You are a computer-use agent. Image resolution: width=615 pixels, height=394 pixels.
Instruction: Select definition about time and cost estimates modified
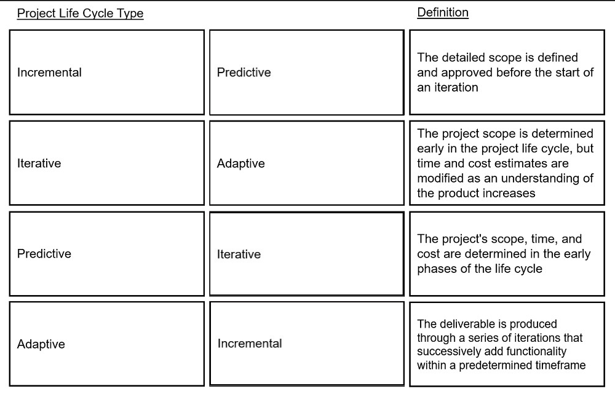click(507, 163)
